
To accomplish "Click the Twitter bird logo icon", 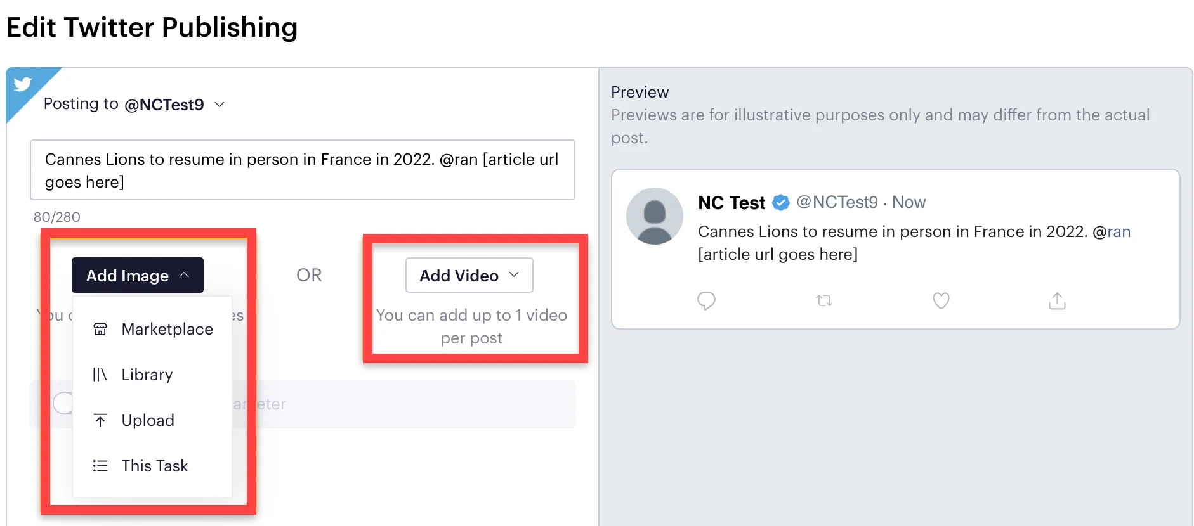I will tap(23, 84).
